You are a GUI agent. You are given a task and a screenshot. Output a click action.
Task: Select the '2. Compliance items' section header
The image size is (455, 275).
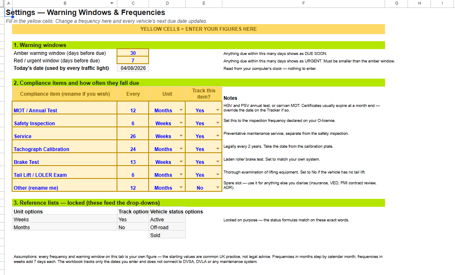(x=199, y=83)
